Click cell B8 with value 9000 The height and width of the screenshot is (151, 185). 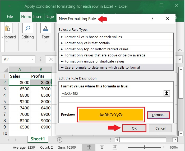pos(41,121)
